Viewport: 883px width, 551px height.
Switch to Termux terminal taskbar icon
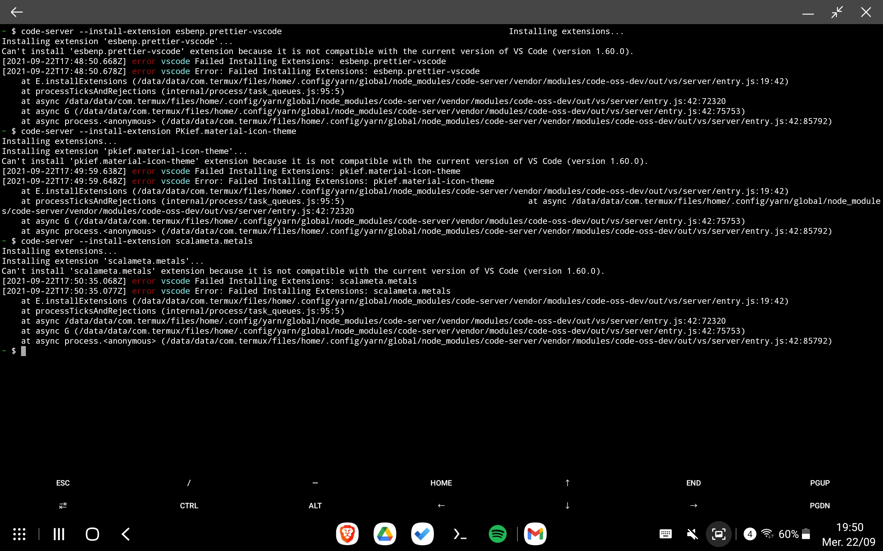[x=460, y=534]
